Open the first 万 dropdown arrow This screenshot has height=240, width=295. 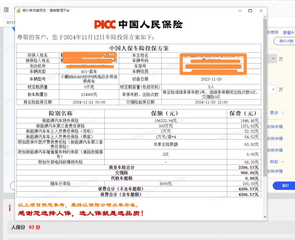pos(273,59)
